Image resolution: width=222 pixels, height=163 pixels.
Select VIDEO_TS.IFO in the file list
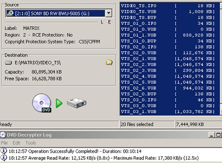coord(169,6)
